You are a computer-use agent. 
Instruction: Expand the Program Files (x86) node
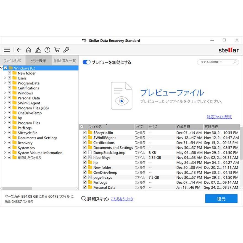coord(5,108)
